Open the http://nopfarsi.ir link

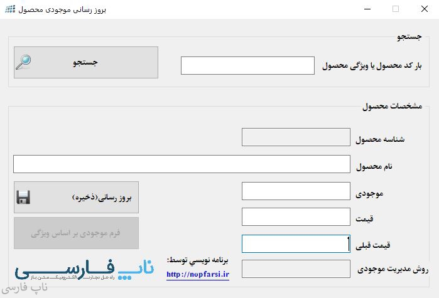[x=198, y=274]
